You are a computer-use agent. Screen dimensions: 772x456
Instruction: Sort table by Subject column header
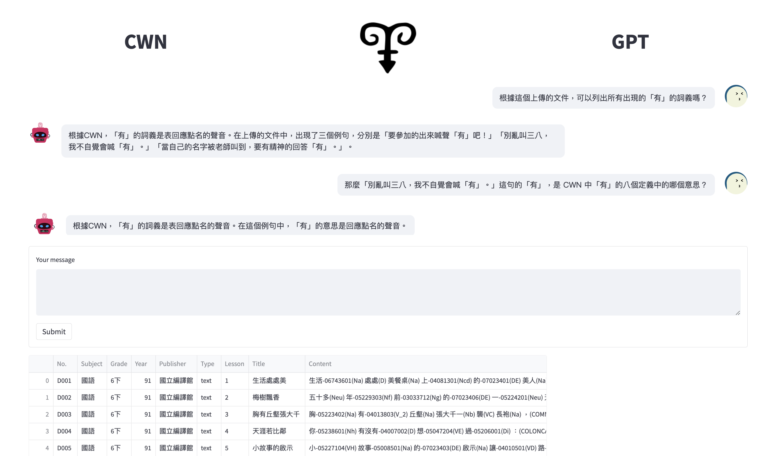(91, 364)
